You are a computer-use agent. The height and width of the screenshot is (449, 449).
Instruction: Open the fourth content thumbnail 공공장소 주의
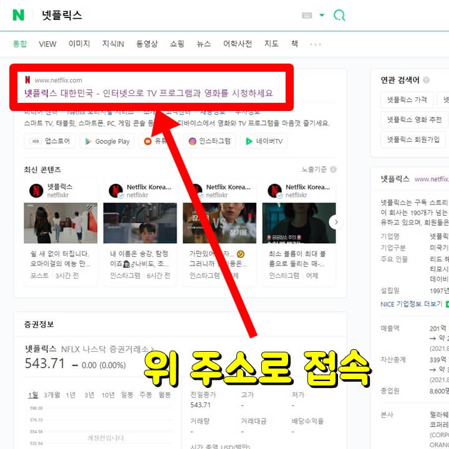pos(299,223)
